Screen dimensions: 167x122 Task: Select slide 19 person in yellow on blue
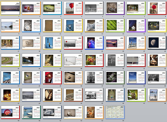coord(52,43)
